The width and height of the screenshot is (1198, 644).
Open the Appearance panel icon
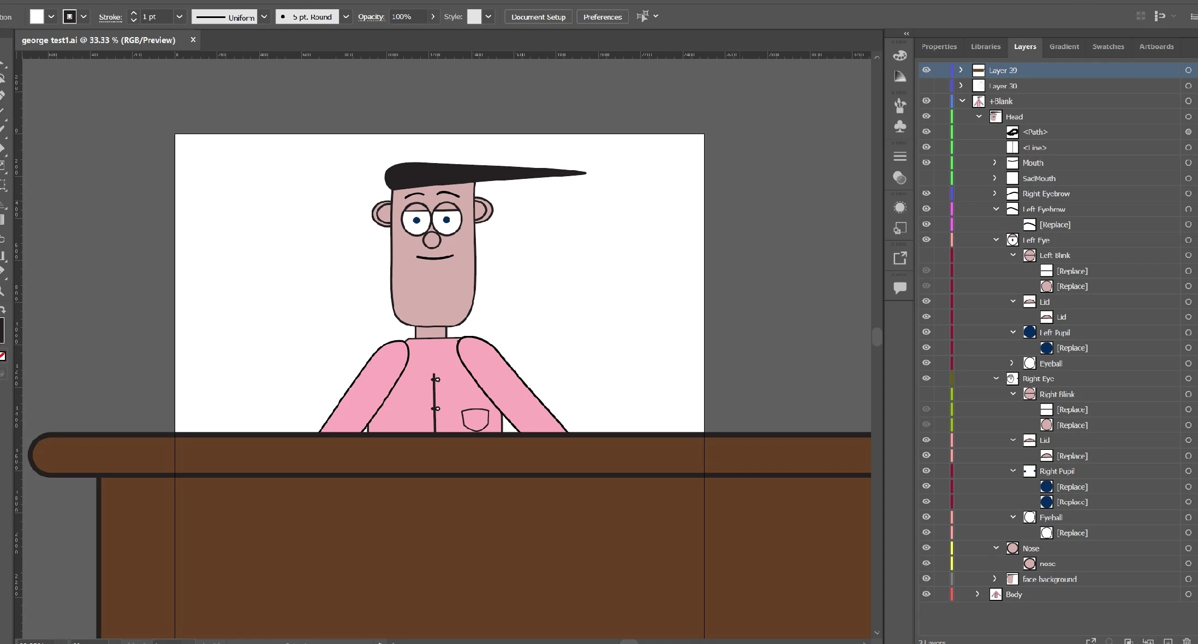tap(900, 207)
